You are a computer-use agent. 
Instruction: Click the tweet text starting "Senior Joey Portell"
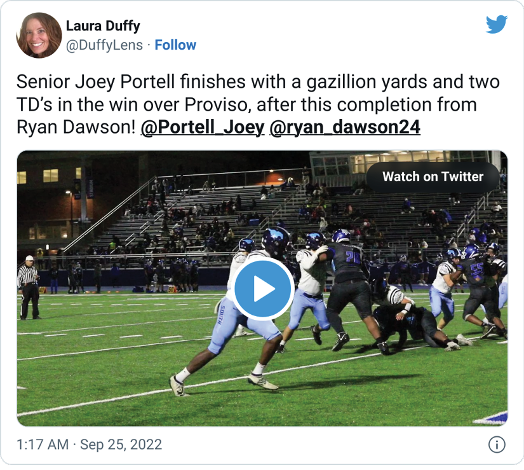(257, 83)
